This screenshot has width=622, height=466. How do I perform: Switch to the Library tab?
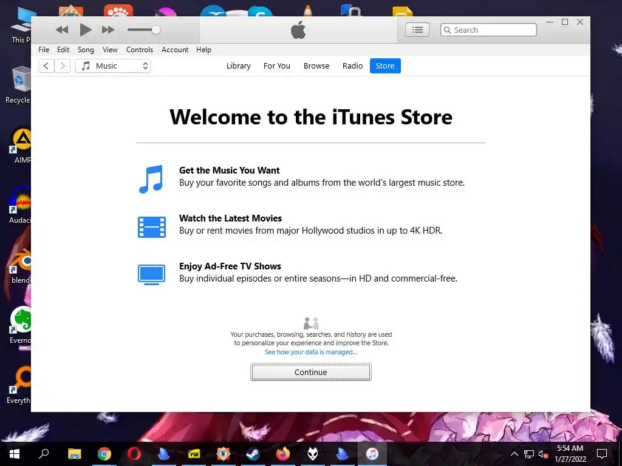tap(238, 66)
